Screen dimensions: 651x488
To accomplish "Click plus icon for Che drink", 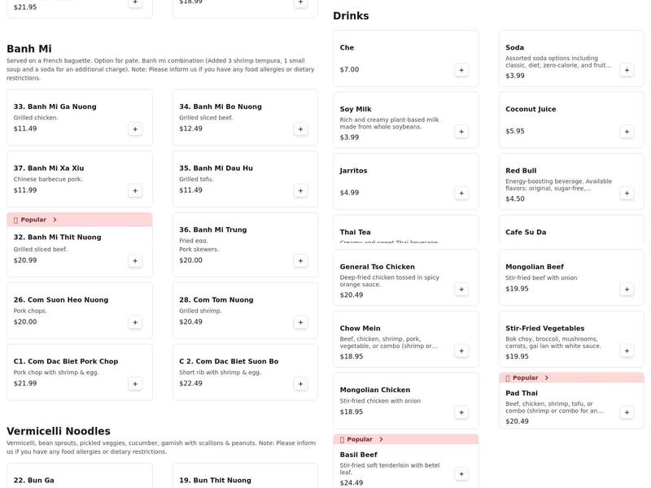I will pos(461,70).
